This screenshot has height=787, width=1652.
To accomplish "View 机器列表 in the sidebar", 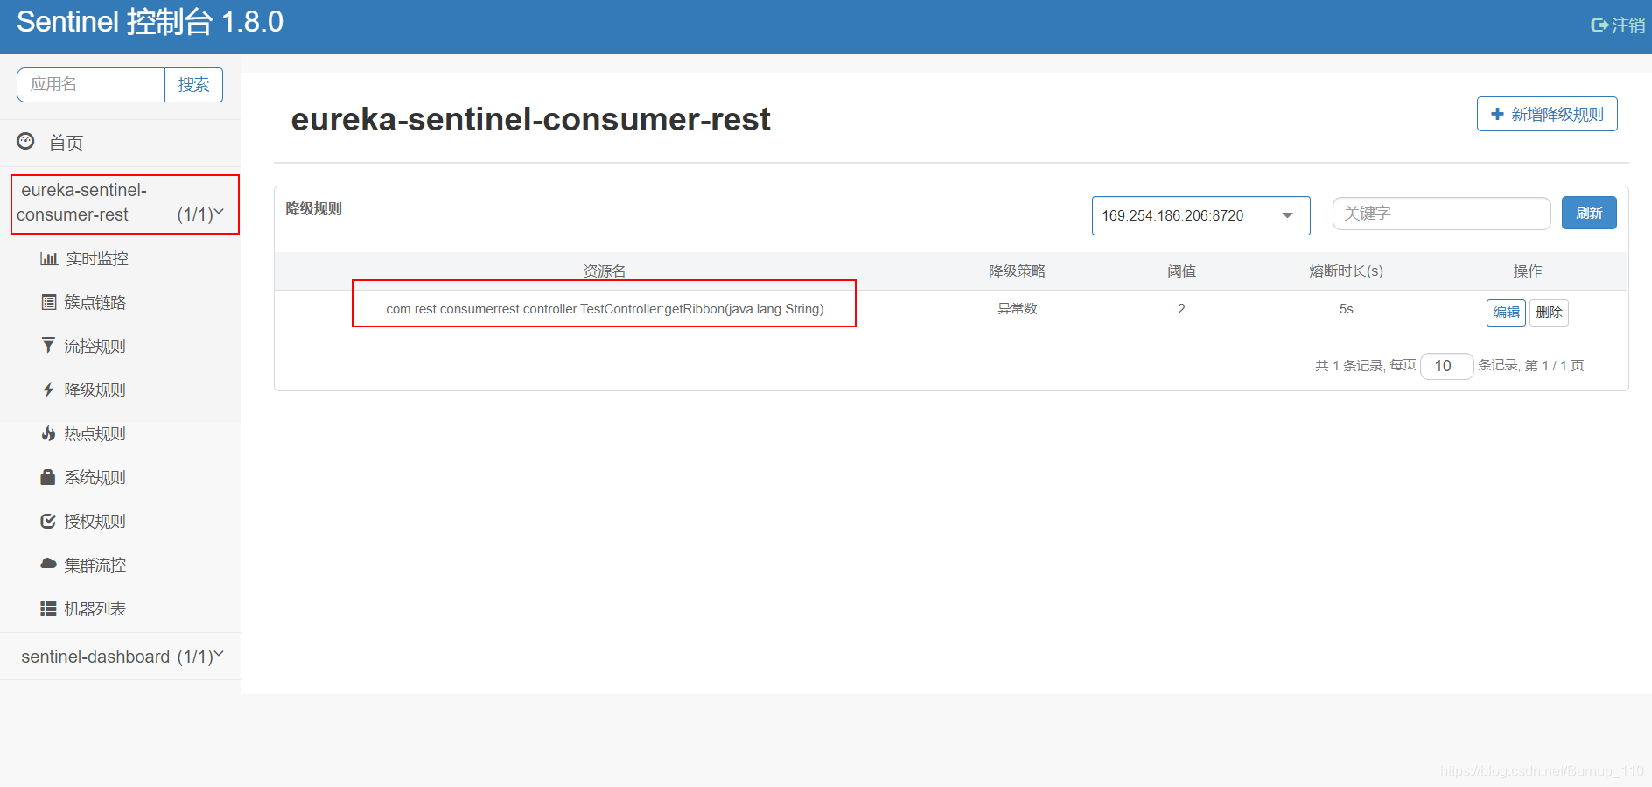I will pyautogui.click(x=95, y=608).
